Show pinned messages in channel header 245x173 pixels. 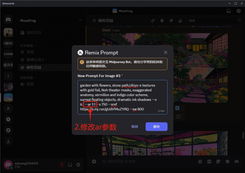click(x=171, y=20)
